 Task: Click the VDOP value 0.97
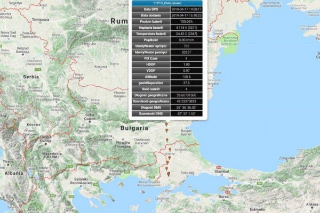[186, 70]
